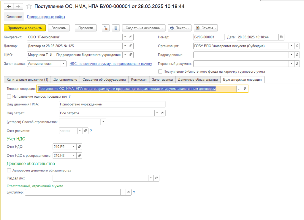Open the Вид затрат dropdown list
The height and width of the screenshot is (220, 304).
(157, 113)
